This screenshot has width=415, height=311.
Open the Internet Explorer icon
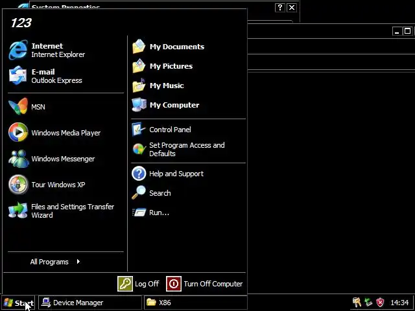click(18, 50)
